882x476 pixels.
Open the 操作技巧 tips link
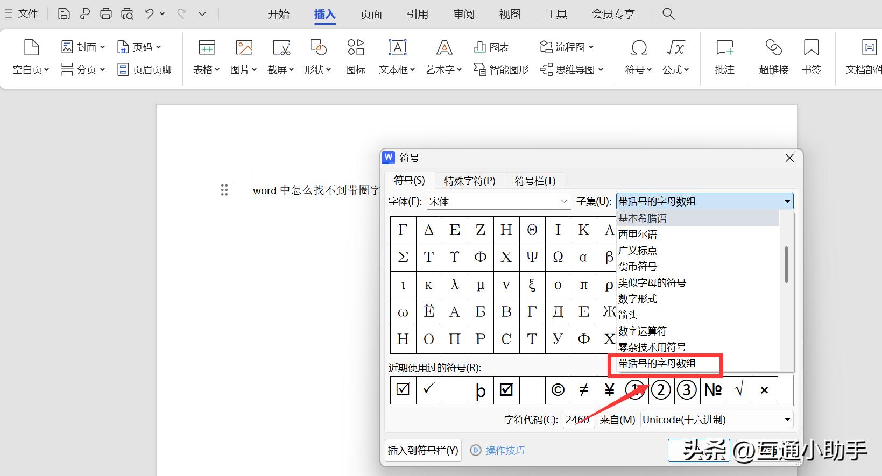(x=504, y=451)
